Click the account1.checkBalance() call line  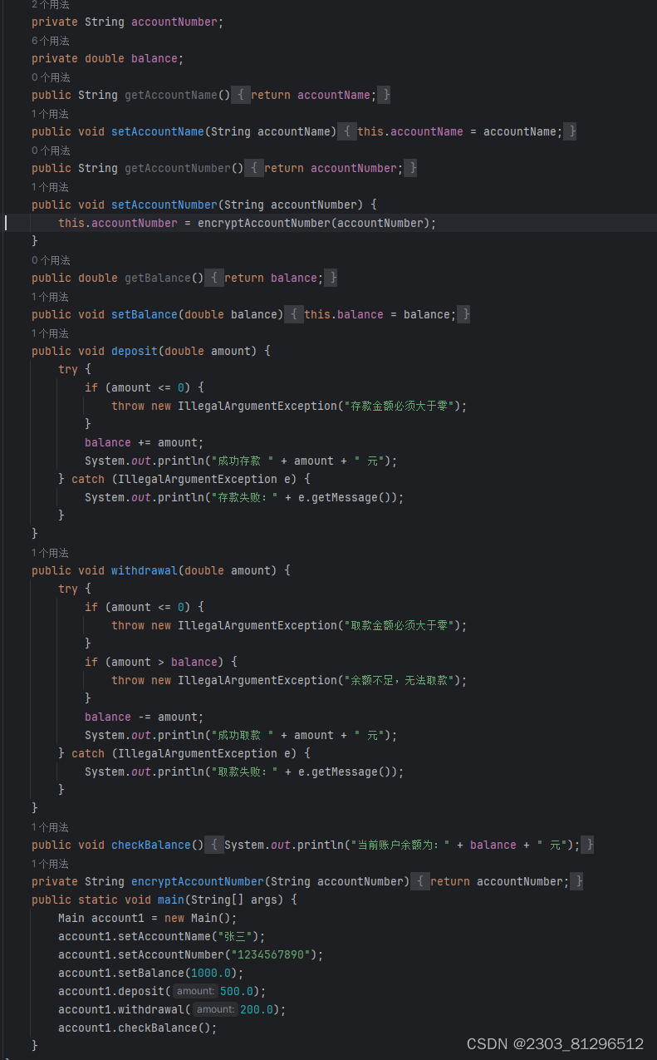point(138,1028)
